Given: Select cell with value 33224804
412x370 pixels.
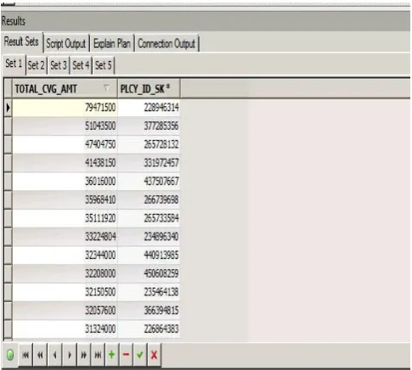Looking at the screenshot, I should 65,237.
